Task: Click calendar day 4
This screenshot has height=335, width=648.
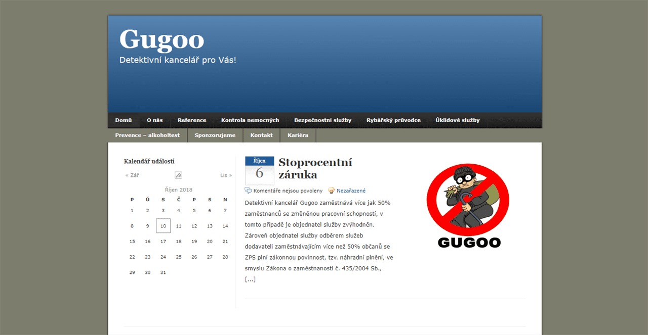Action: [179, 211]
